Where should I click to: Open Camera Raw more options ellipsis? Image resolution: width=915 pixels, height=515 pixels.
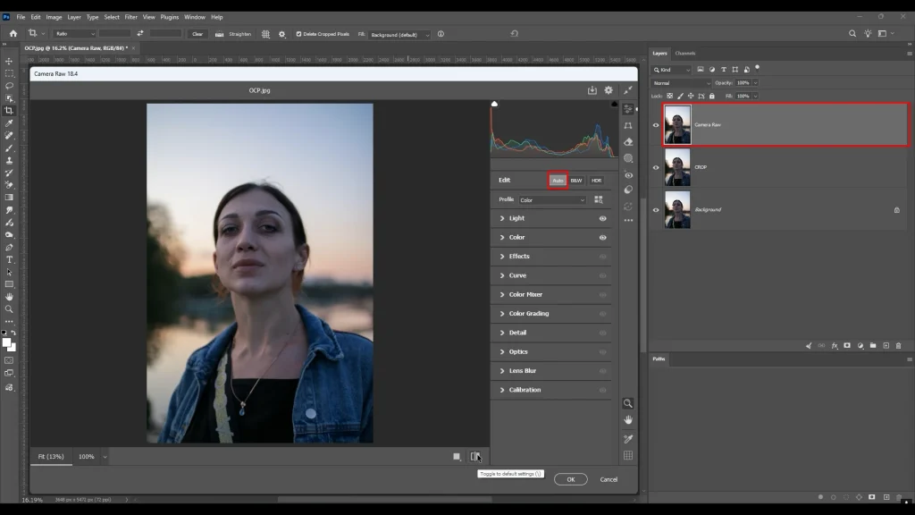628,221
